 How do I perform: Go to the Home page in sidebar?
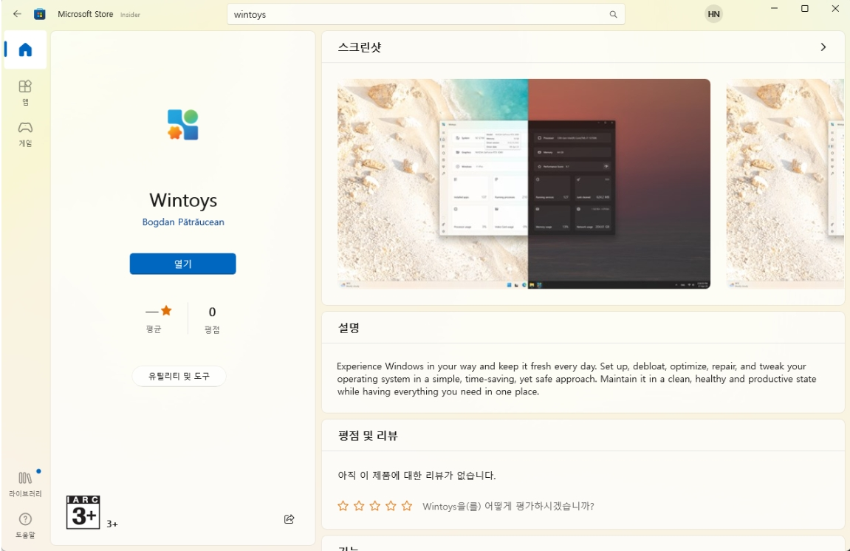(x=25, y=50)
